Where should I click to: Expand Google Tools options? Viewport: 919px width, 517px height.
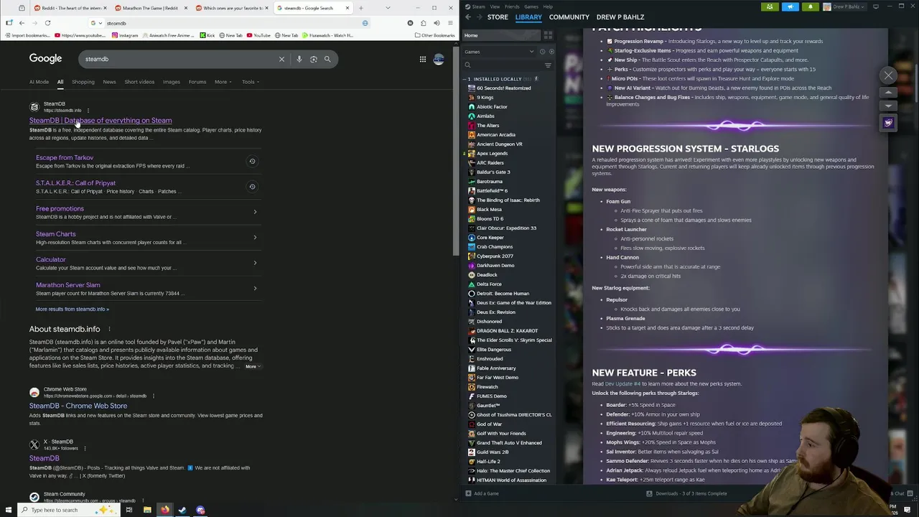251,82
